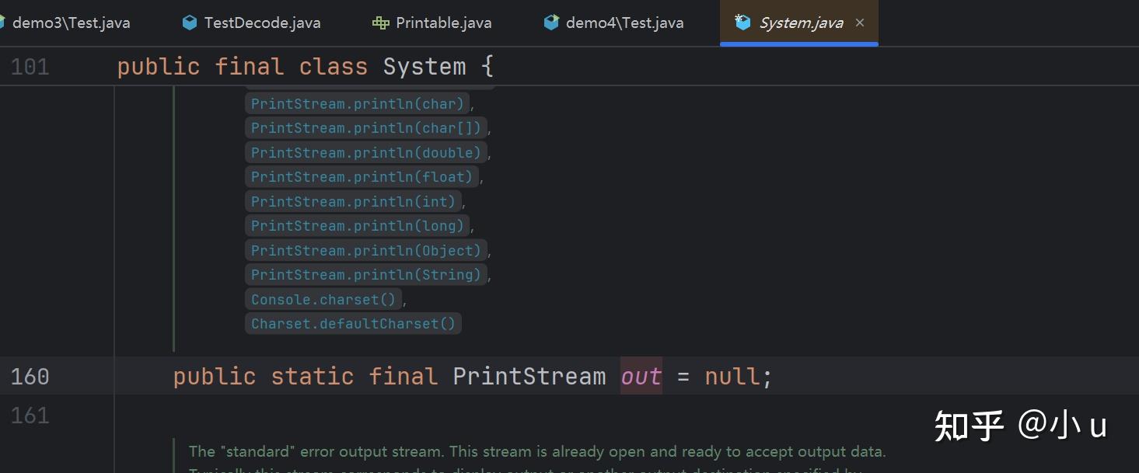Click the class icon beside TestDecode.java
Viewport: 1139px width, 473px height.
189,23
